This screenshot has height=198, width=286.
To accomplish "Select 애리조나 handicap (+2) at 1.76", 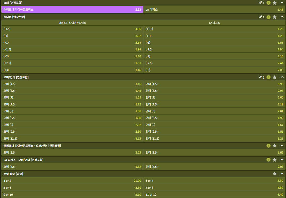I will pyautogui.click(x=72, y=56).
